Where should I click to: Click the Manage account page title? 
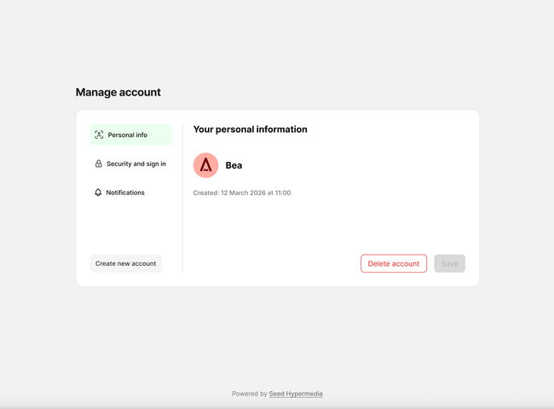point(118,92)
